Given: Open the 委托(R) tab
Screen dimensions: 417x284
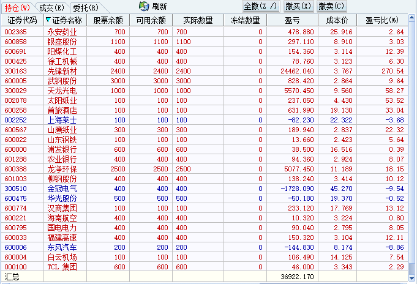Looking at the screenshot, I should click(x=85, y=7).
